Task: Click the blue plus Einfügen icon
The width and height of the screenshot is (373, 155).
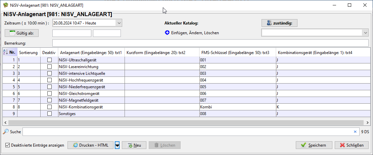Action: point(167,33)
